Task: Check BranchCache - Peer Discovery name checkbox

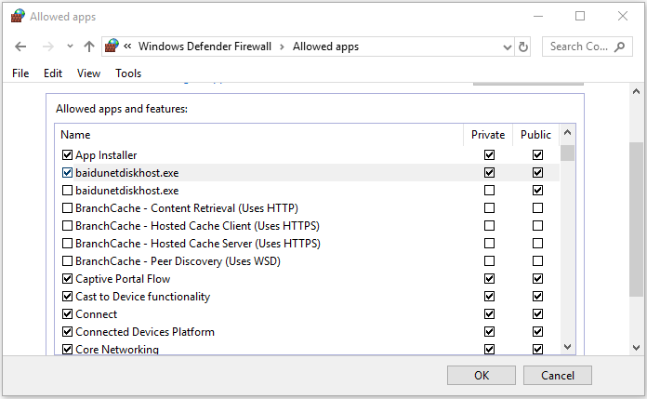Action: point(67,261)
